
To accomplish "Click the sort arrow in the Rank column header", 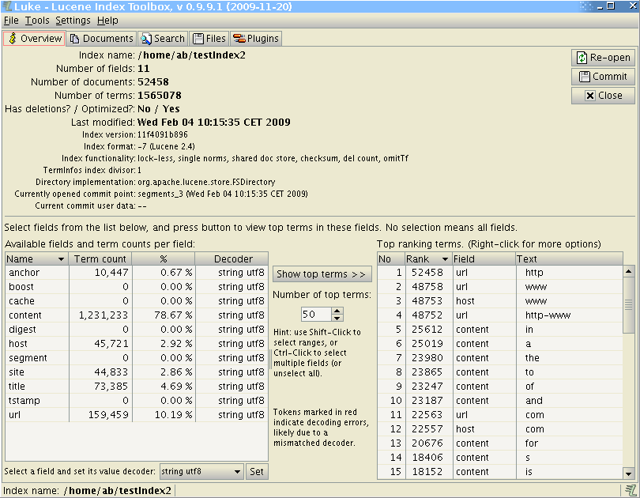I will point(445,259).
